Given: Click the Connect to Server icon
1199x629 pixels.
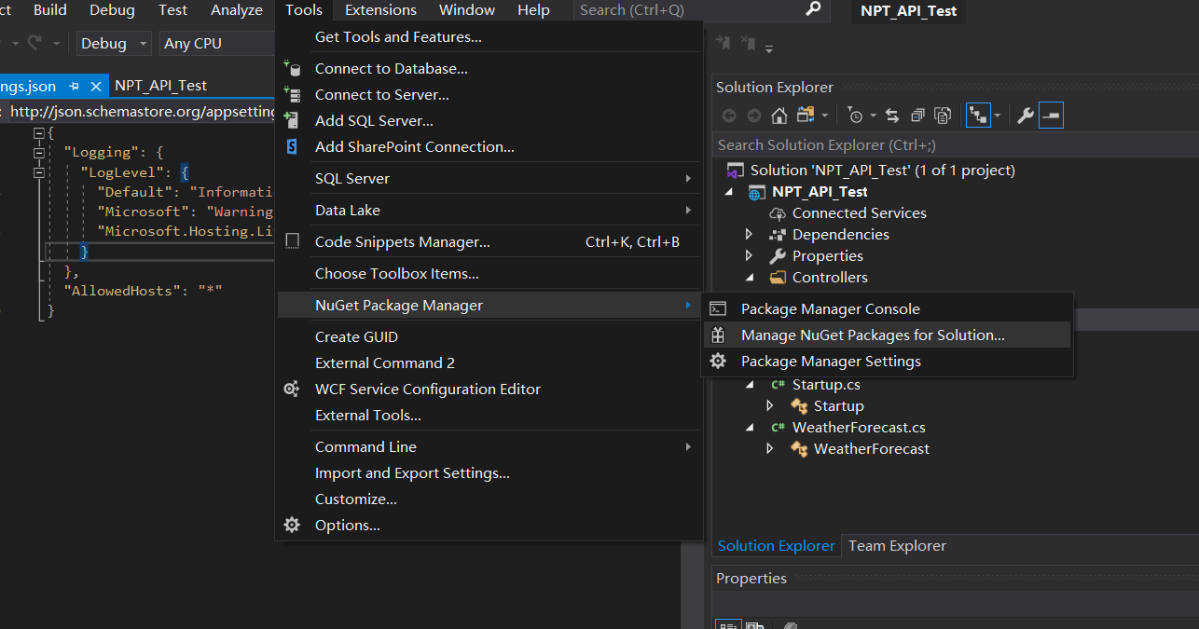Looking at the screenshot, I should coord(293,94).
